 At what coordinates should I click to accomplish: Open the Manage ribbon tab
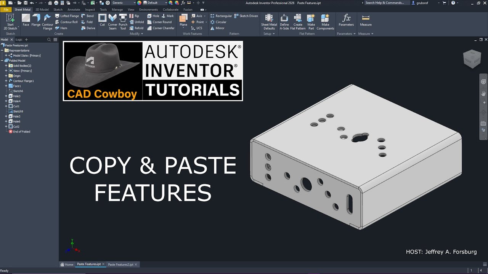[x=117, y=10]
